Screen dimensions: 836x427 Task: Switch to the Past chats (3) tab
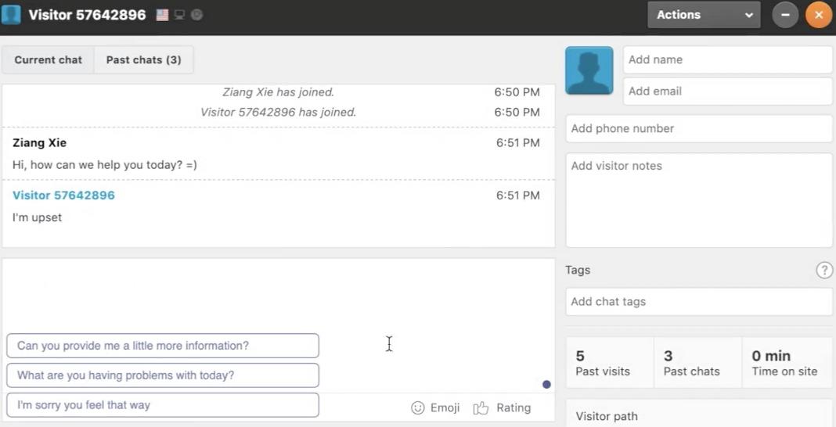click(143, 60)
